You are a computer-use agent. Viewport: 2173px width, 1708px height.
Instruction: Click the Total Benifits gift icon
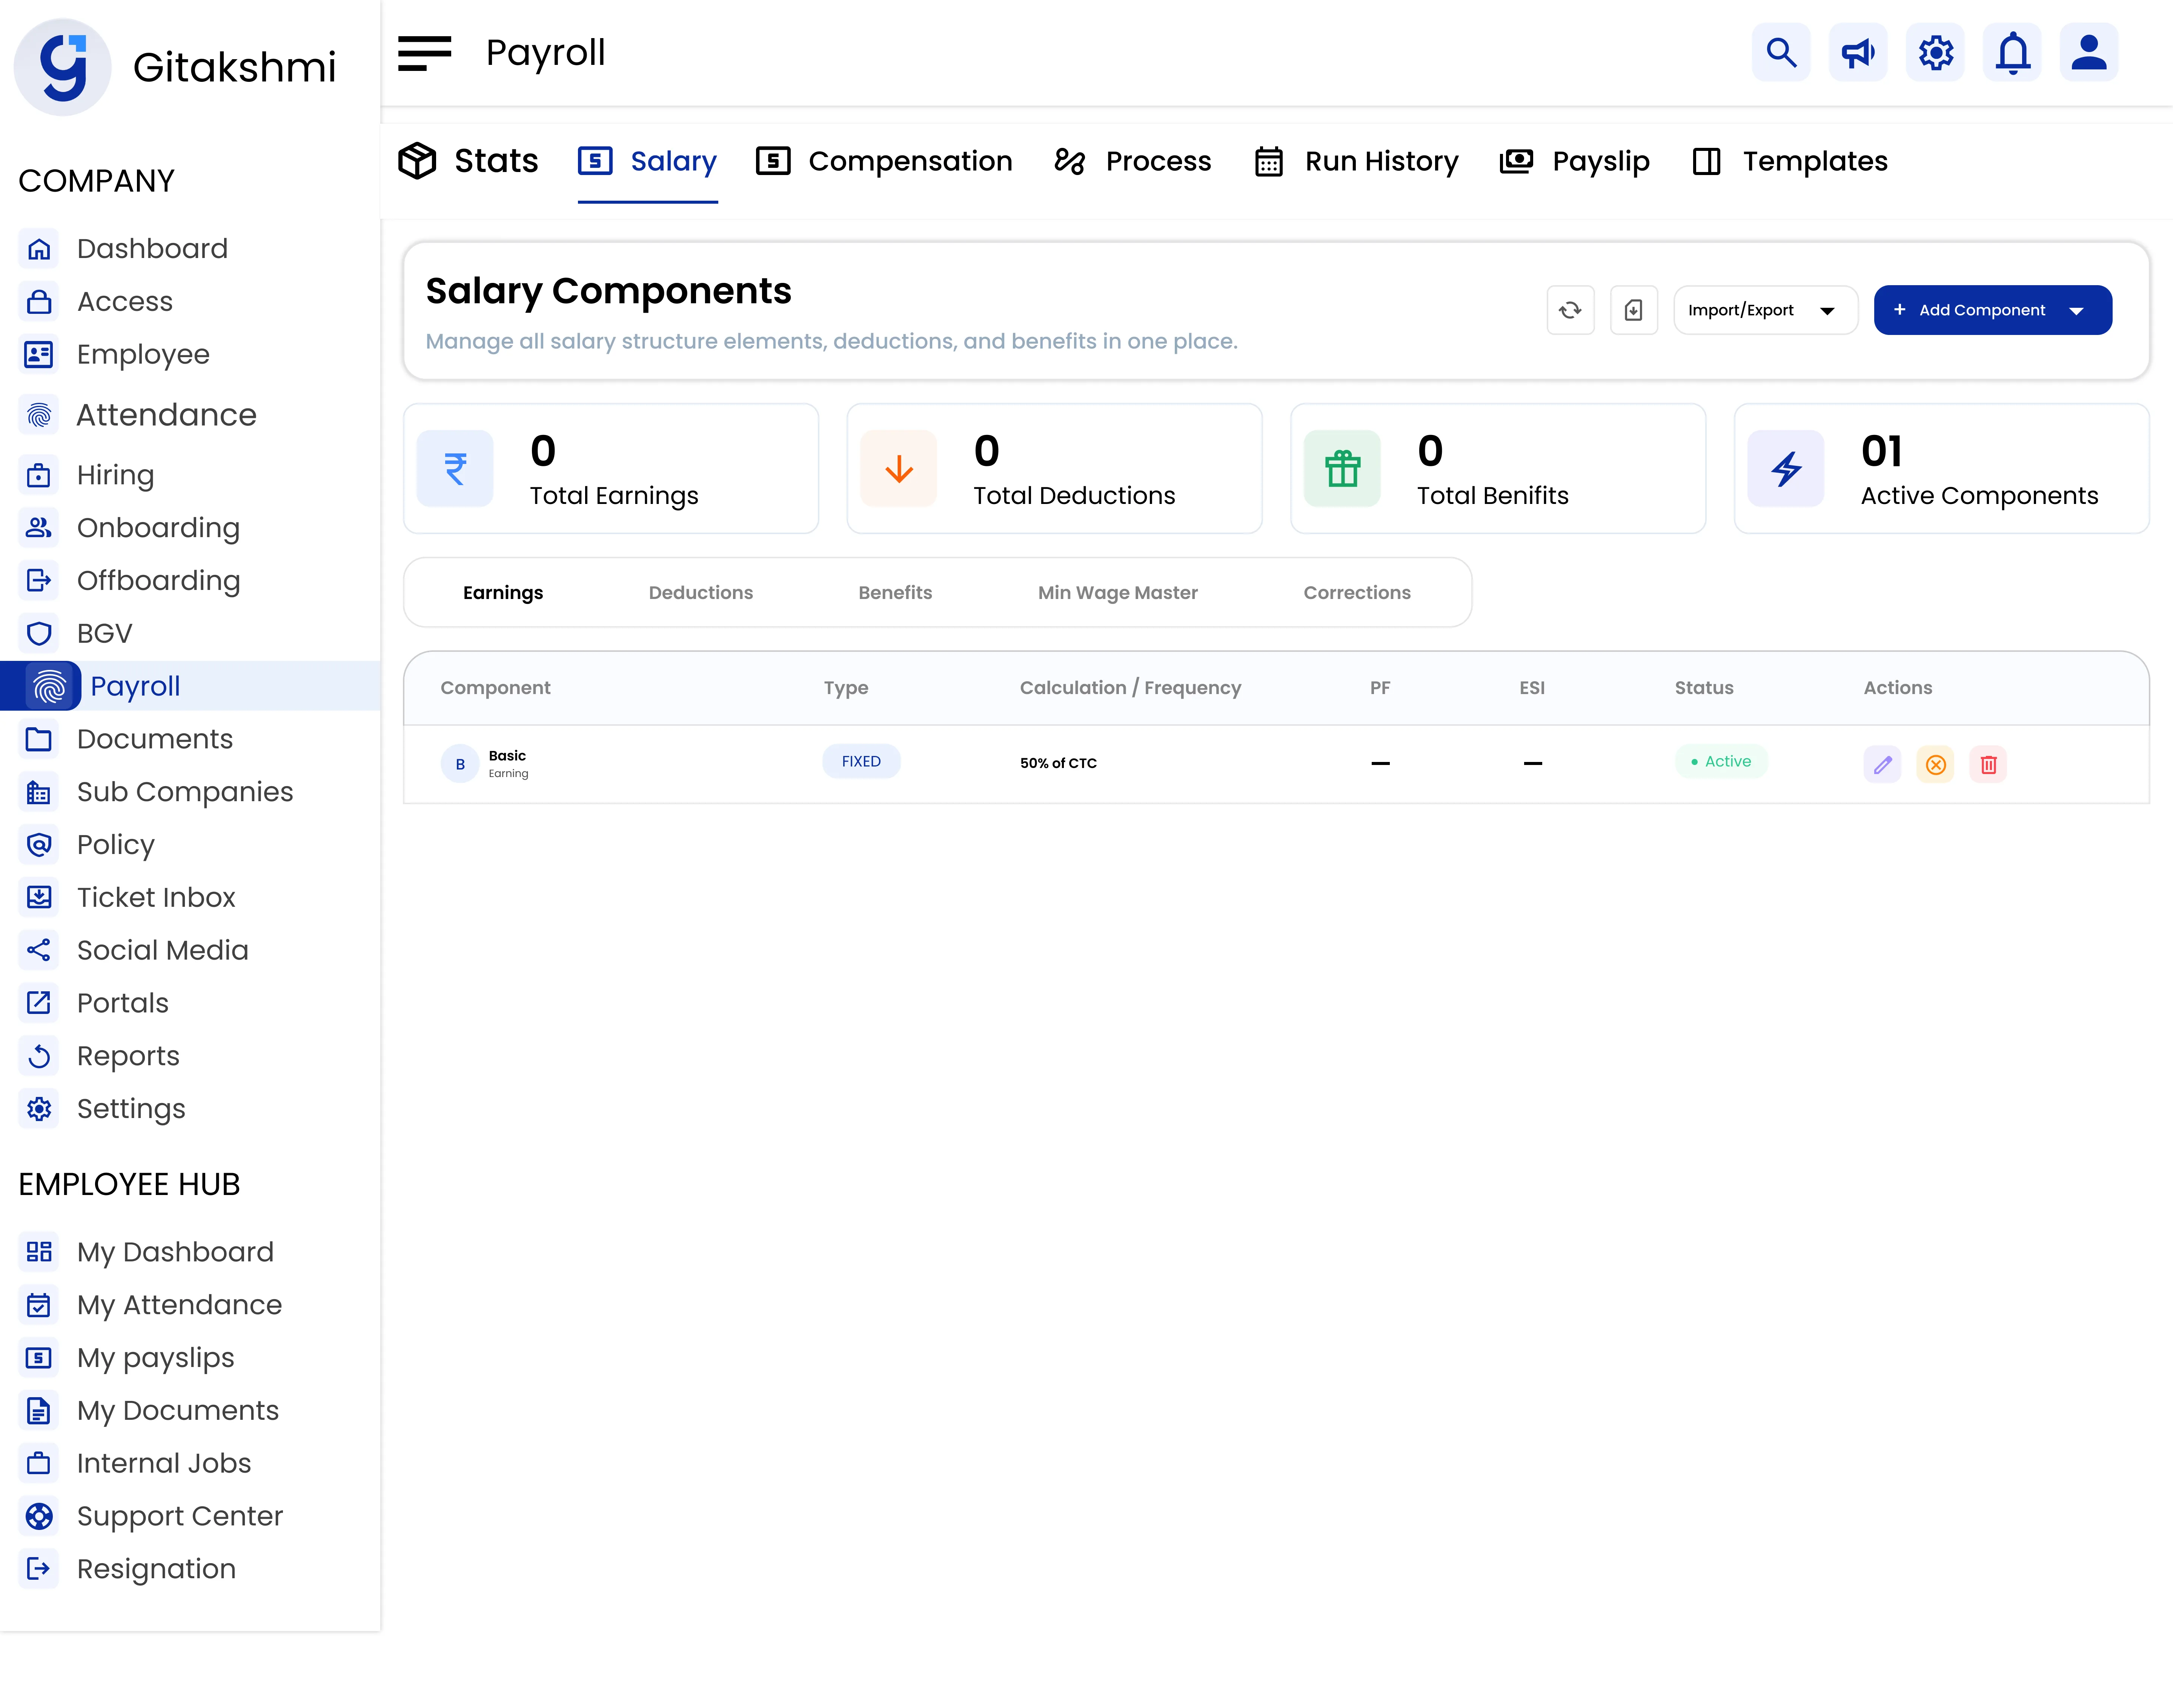click(1342, 468)
